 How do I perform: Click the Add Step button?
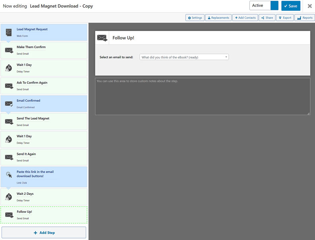pyautogui.click(x=44, y=232)
